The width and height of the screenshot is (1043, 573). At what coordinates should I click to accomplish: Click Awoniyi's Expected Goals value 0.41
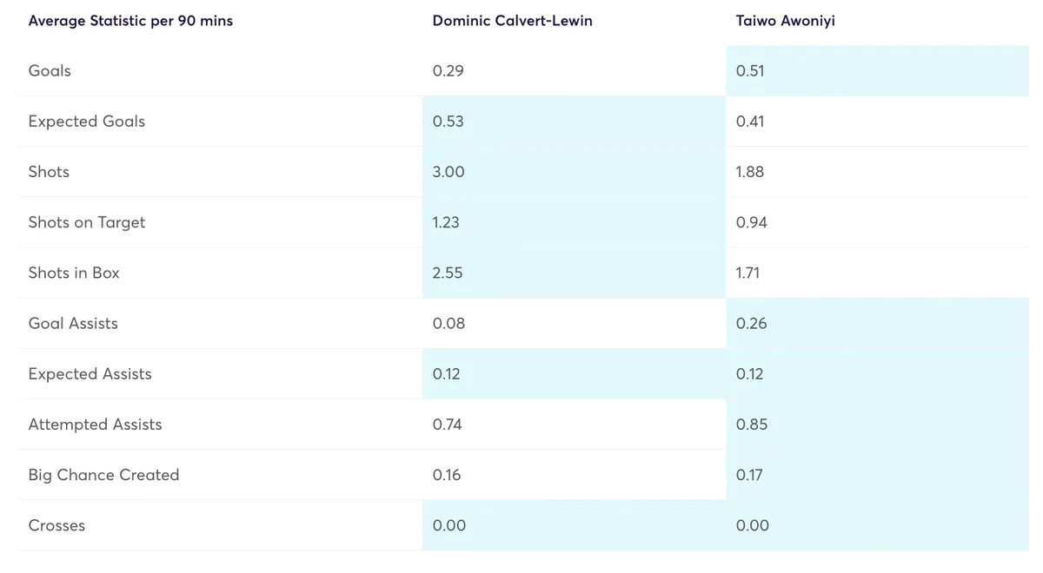pyautogui.click(x=750, y=122)
